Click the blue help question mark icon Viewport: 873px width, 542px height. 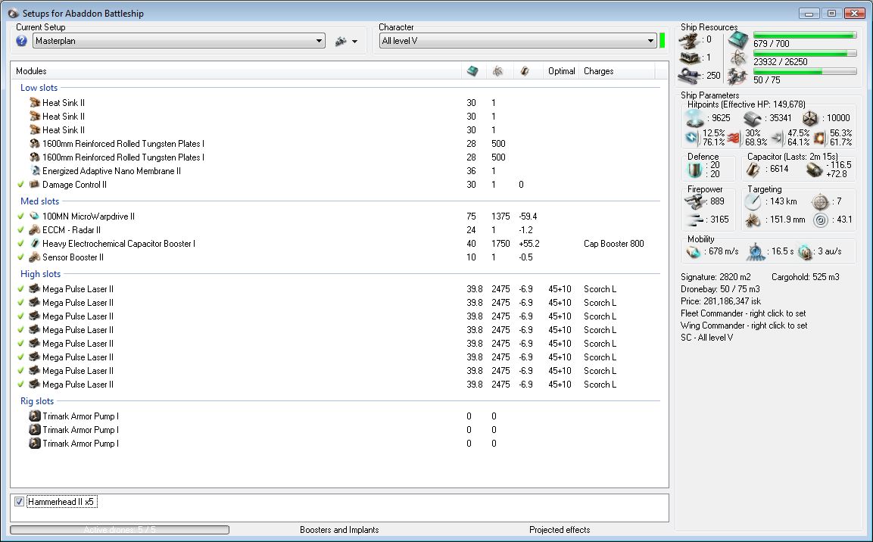coord(22,41)
